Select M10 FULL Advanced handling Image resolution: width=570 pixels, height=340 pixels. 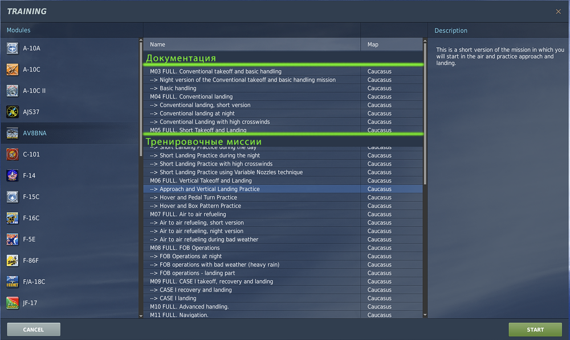click(283, 306)
